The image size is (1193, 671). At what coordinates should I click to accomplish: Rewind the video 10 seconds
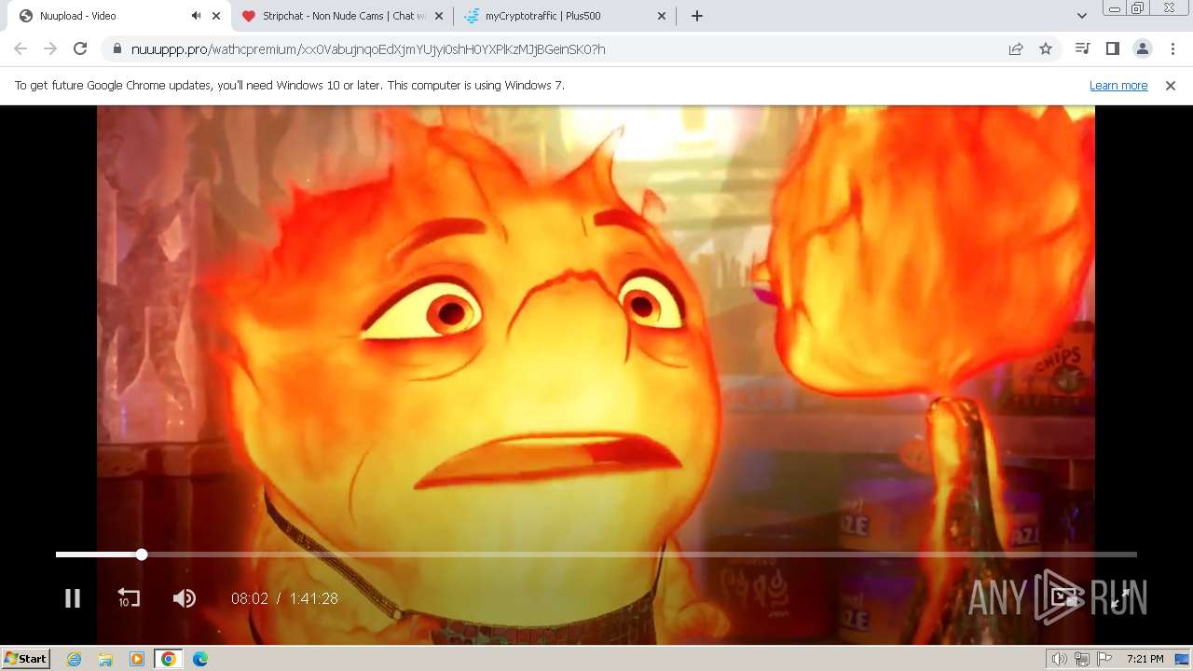(x=129, y=598)
